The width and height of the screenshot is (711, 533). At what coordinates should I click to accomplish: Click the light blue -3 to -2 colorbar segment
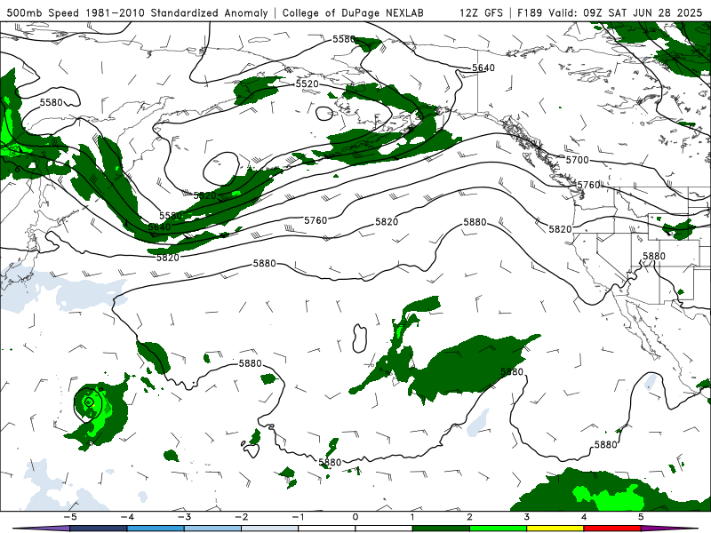pyautogui.click(x=212, y=529)
